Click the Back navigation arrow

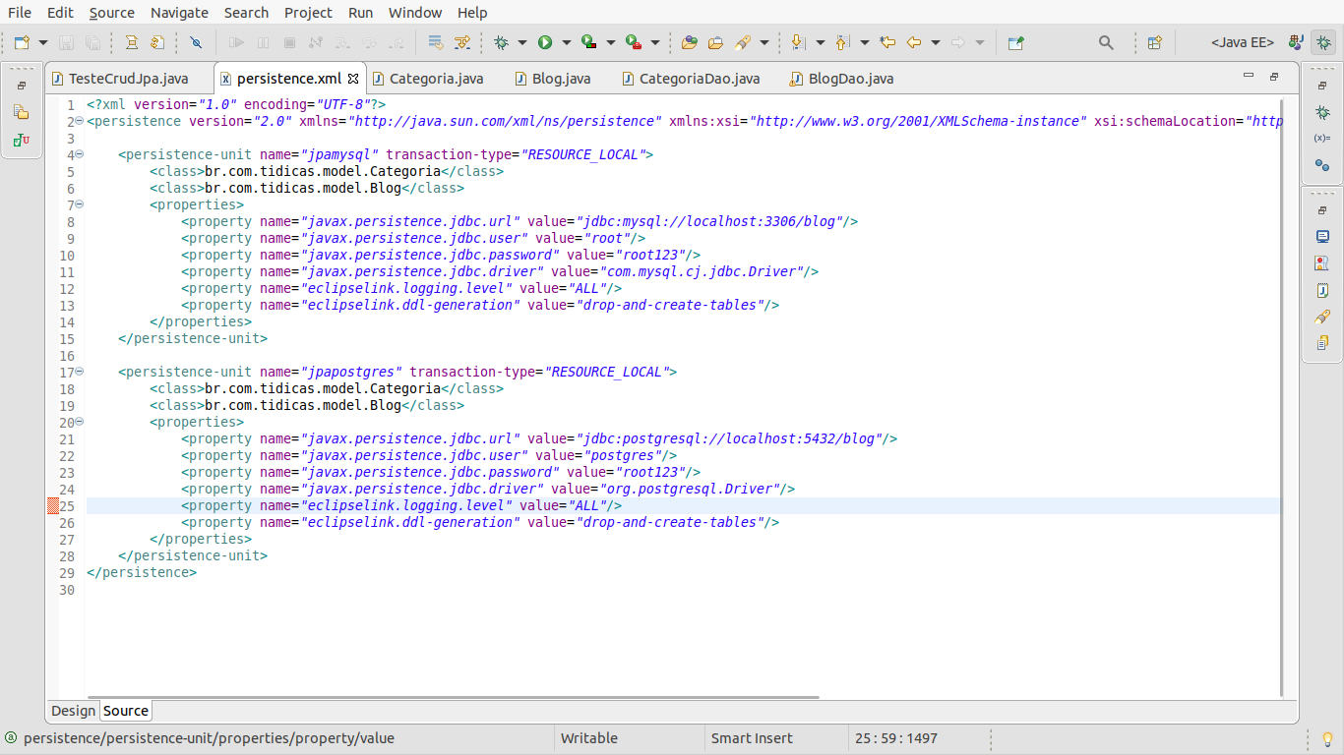pyautogui.click(x=914, y=42)
